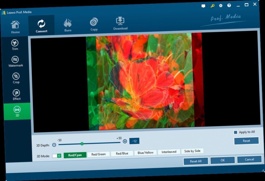265x181 pixels.
Task: Select the Side by Side 3D mode
Action: pos(192,151)
